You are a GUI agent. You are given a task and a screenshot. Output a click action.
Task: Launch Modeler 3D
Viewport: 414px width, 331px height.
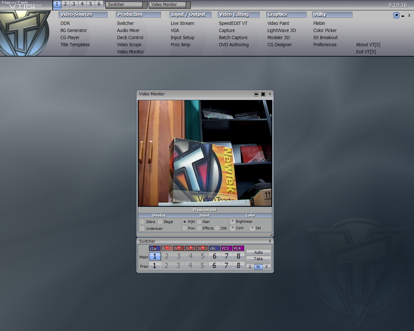278,37
